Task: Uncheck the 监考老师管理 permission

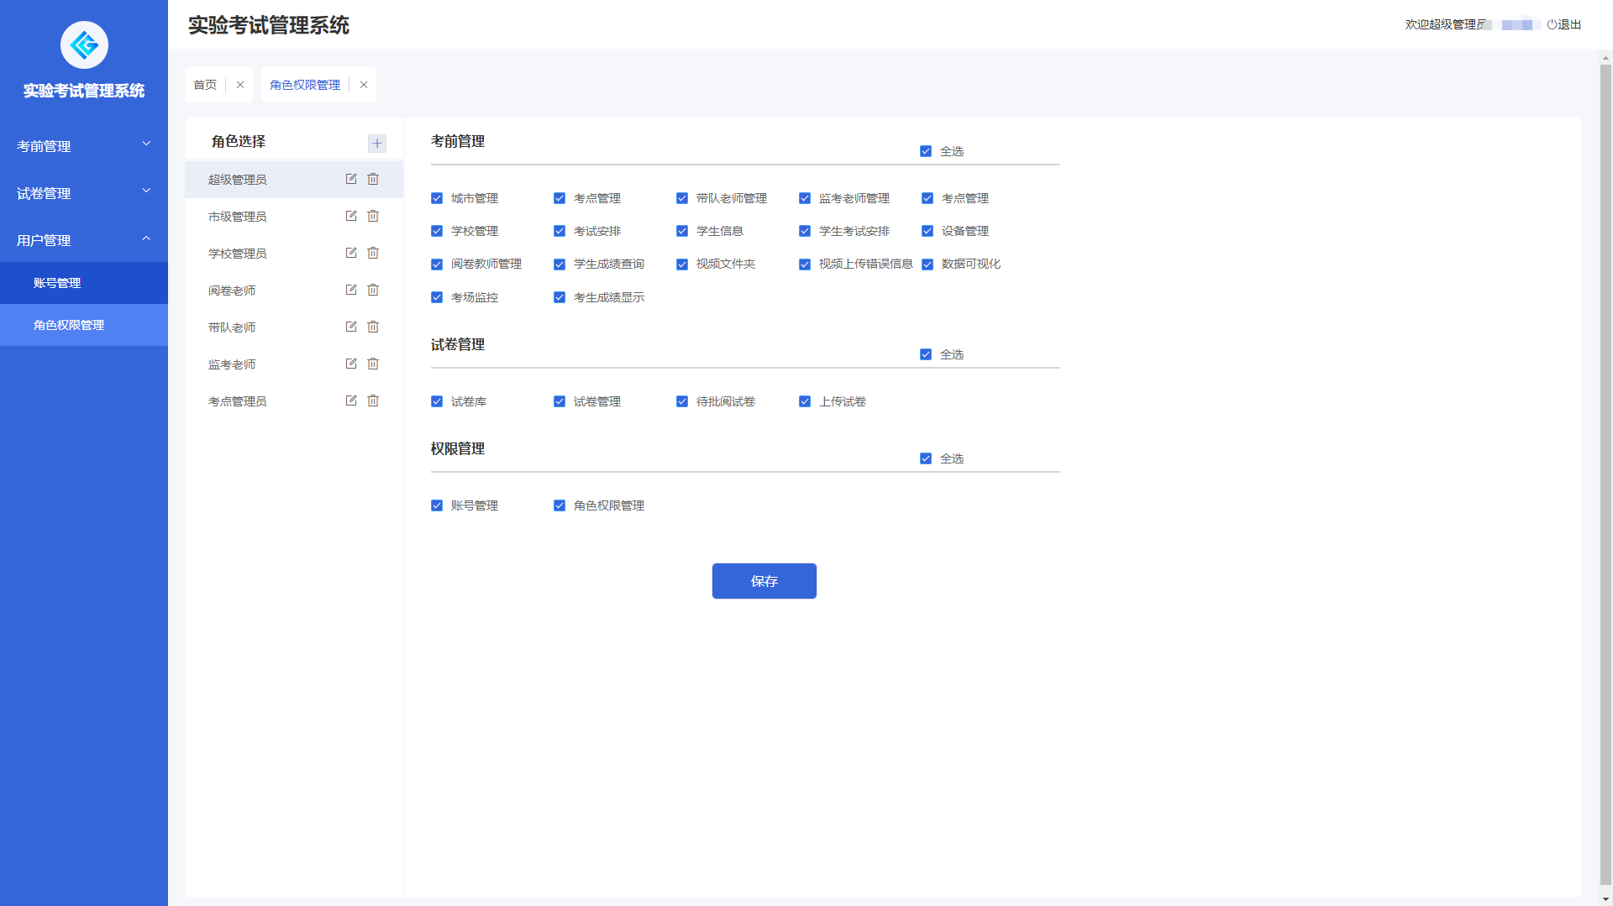Action: (805, 198)
